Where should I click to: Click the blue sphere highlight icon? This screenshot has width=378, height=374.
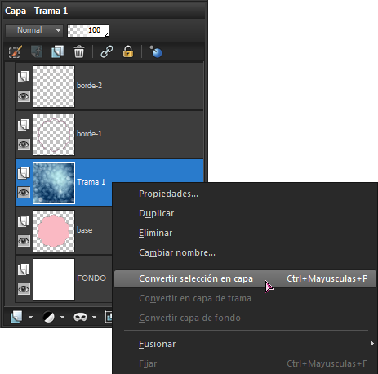click(x=156, y=51)
